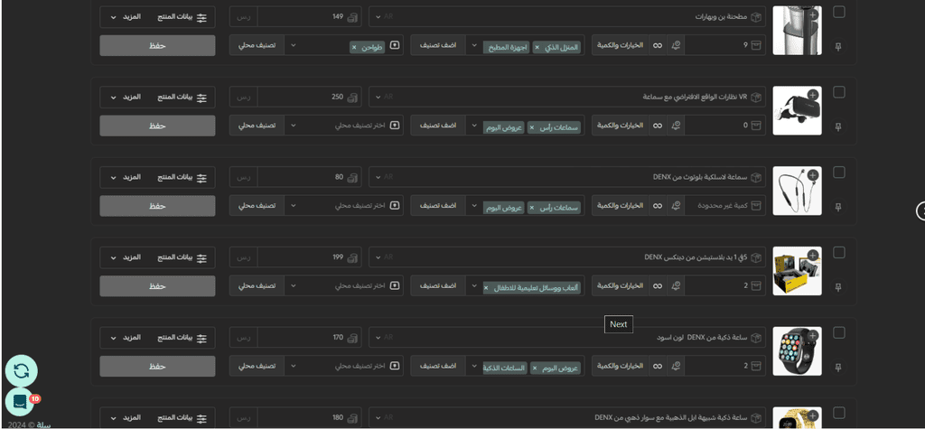
Task: Open الخيارات والكمية for ساعة ذكية لون اسود
Action: [621, 366]
